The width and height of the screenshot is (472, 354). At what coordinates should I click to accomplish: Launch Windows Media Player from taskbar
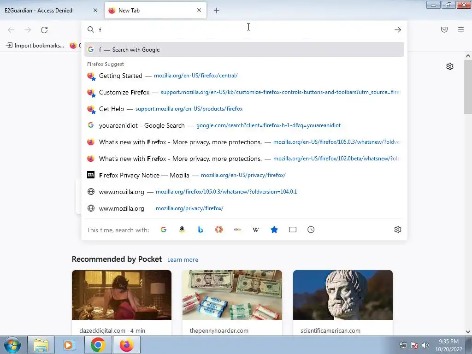[x=69, y=345]
